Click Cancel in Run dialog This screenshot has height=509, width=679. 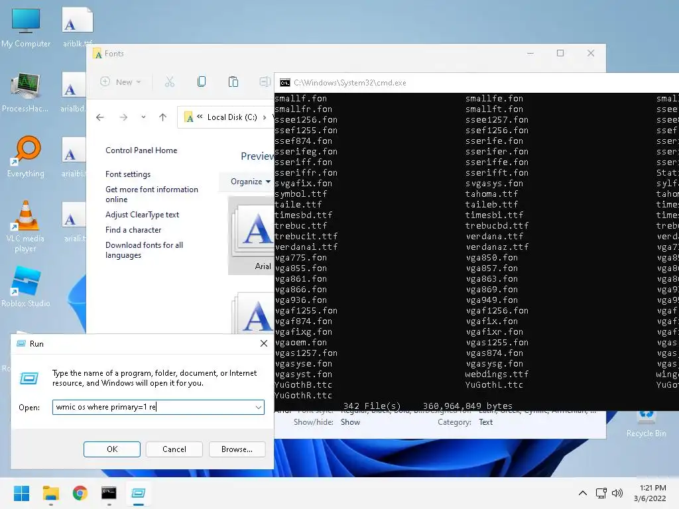pyautogui.click(x=174, y=449)
